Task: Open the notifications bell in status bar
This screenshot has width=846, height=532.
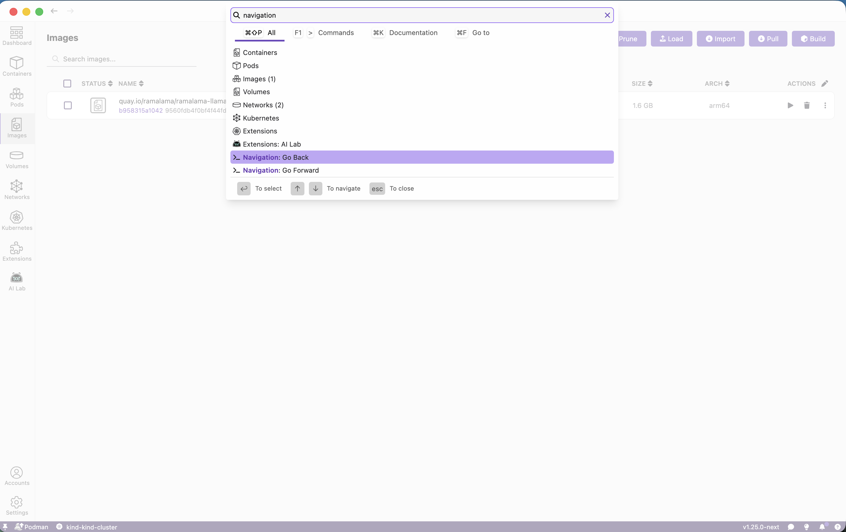Action: pos(822,527)
